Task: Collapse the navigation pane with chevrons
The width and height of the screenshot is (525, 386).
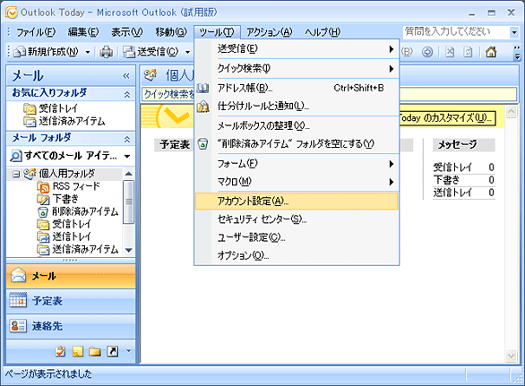Action: pyautogui.click(x=126, y=76)
